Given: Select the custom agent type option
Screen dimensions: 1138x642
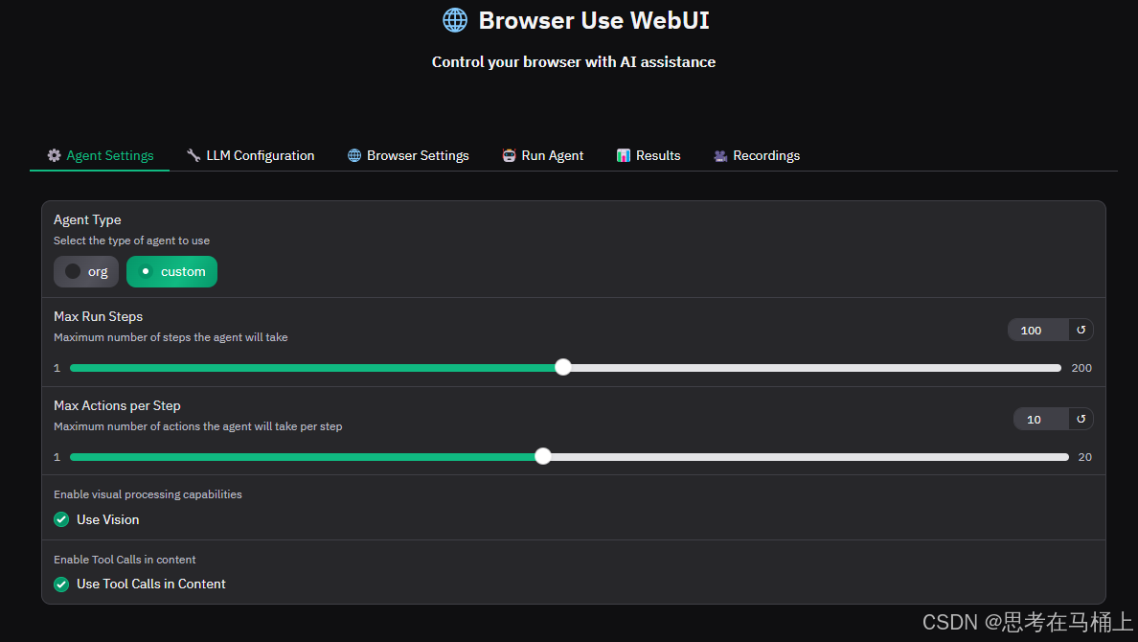Looking at the screenshot, I should 171,271.
